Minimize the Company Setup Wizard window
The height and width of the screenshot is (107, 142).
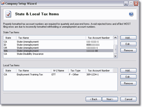tap(126, 3)
